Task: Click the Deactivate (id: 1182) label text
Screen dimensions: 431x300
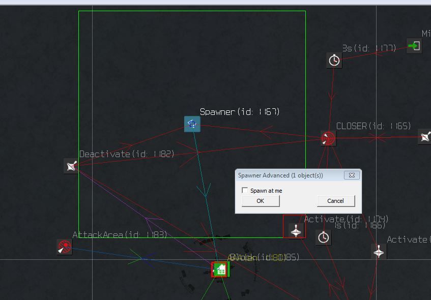Action: (127, 154)
